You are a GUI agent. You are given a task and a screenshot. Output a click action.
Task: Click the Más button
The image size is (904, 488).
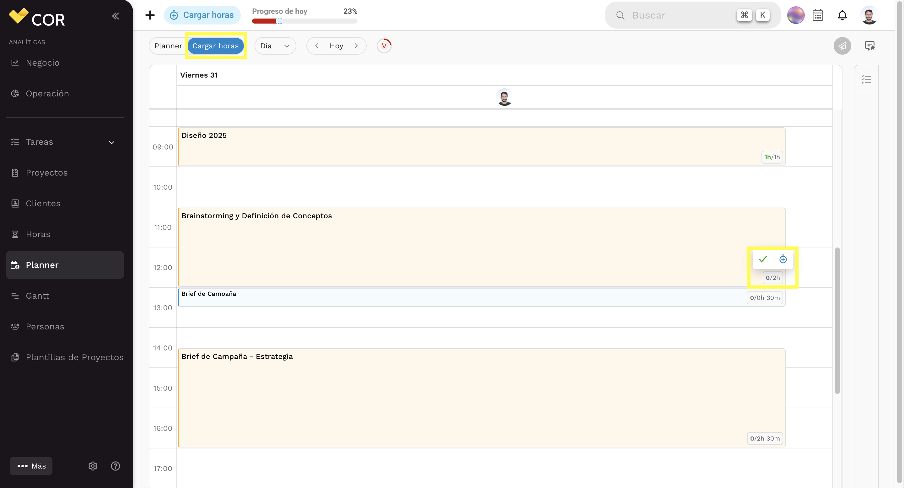tap(31, 466)
